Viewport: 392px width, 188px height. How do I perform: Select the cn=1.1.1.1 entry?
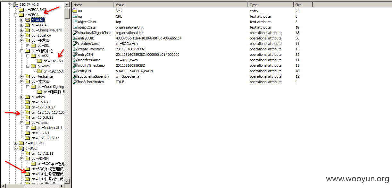(x=40, y=133)
